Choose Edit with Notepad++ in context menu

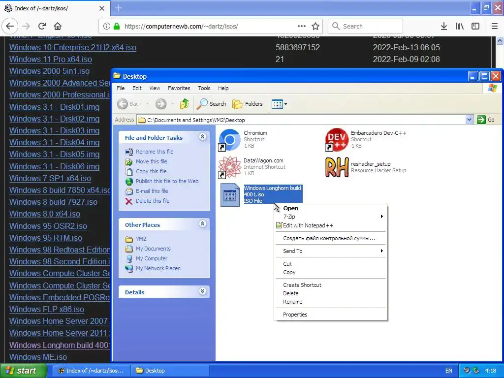tap(330, 225)
